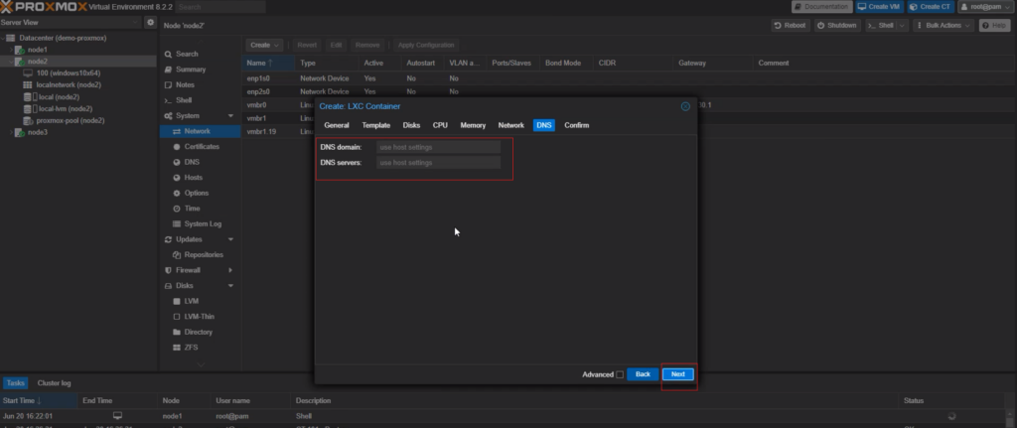Open Documentation button
Image resolution: width=1017 pixels, height=428 pixels.
[x=821, y=7]
